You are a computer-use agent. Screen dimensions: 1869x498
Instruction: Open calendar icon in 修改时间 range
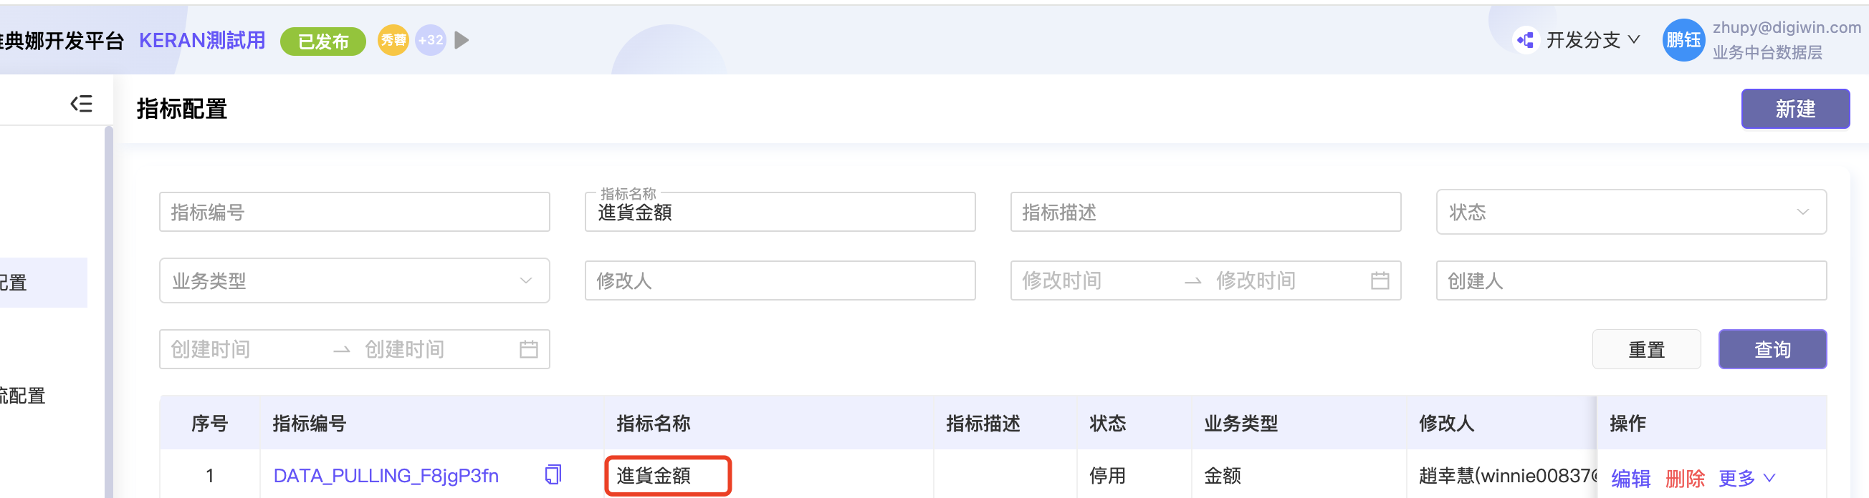pyautogui.click(x=1380, y=280)
